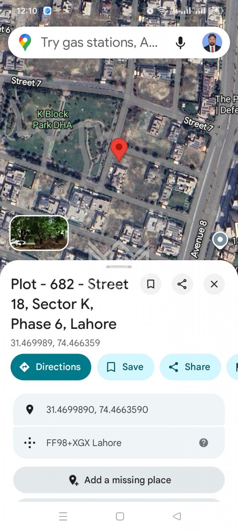The height and width of the screenshot is (531, 238).
Task: Close the place details panel
Action: point(214,284)
